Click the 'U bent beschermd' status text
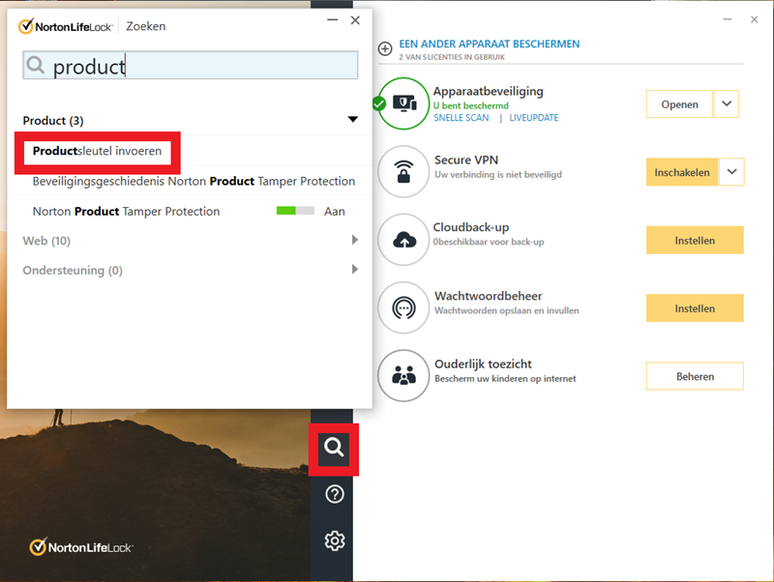 [470, 105]
